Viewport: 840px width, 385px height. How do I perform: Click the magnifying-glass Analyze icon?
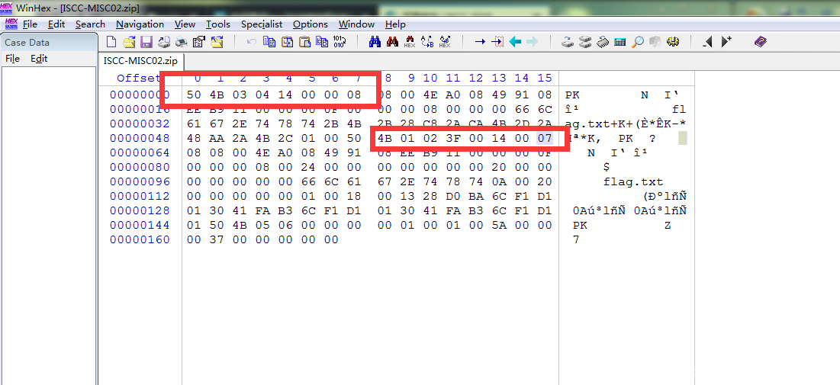coord(638,42)
